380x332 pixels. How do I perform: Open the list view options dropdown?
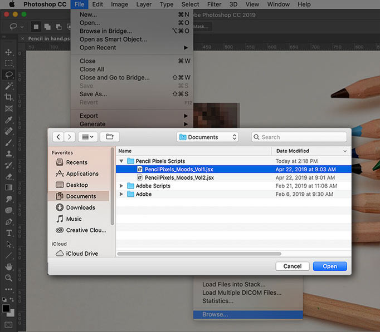[x=88, y=137]
